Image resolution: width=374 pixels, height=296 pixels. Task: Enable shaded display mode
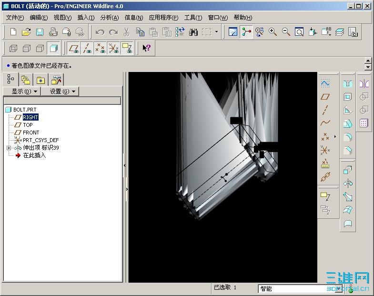tap(54, 48)
